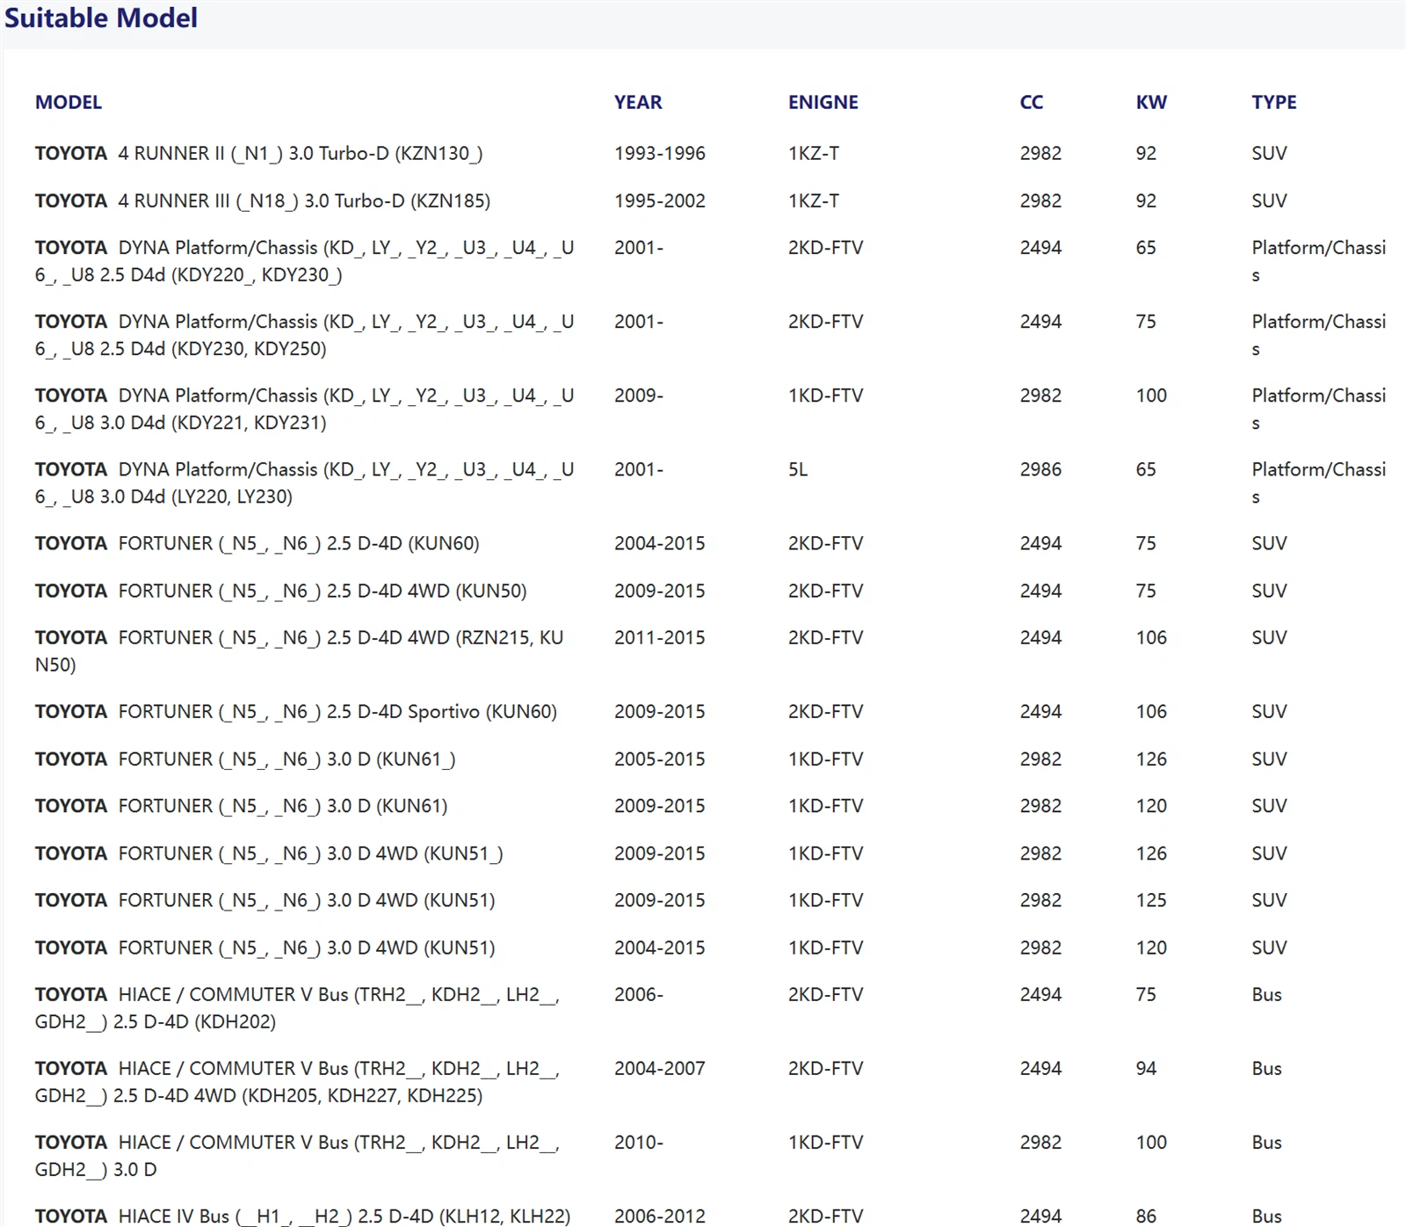Click year 2005-2015
This screenshot has height=1227, width=1406.
(660, 759)
